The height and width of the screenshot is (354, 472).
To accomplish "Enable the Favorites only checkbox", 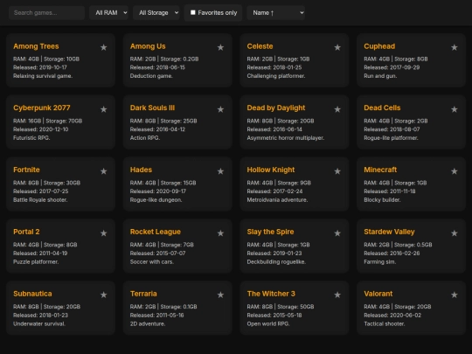I will [x=193, y=12].
